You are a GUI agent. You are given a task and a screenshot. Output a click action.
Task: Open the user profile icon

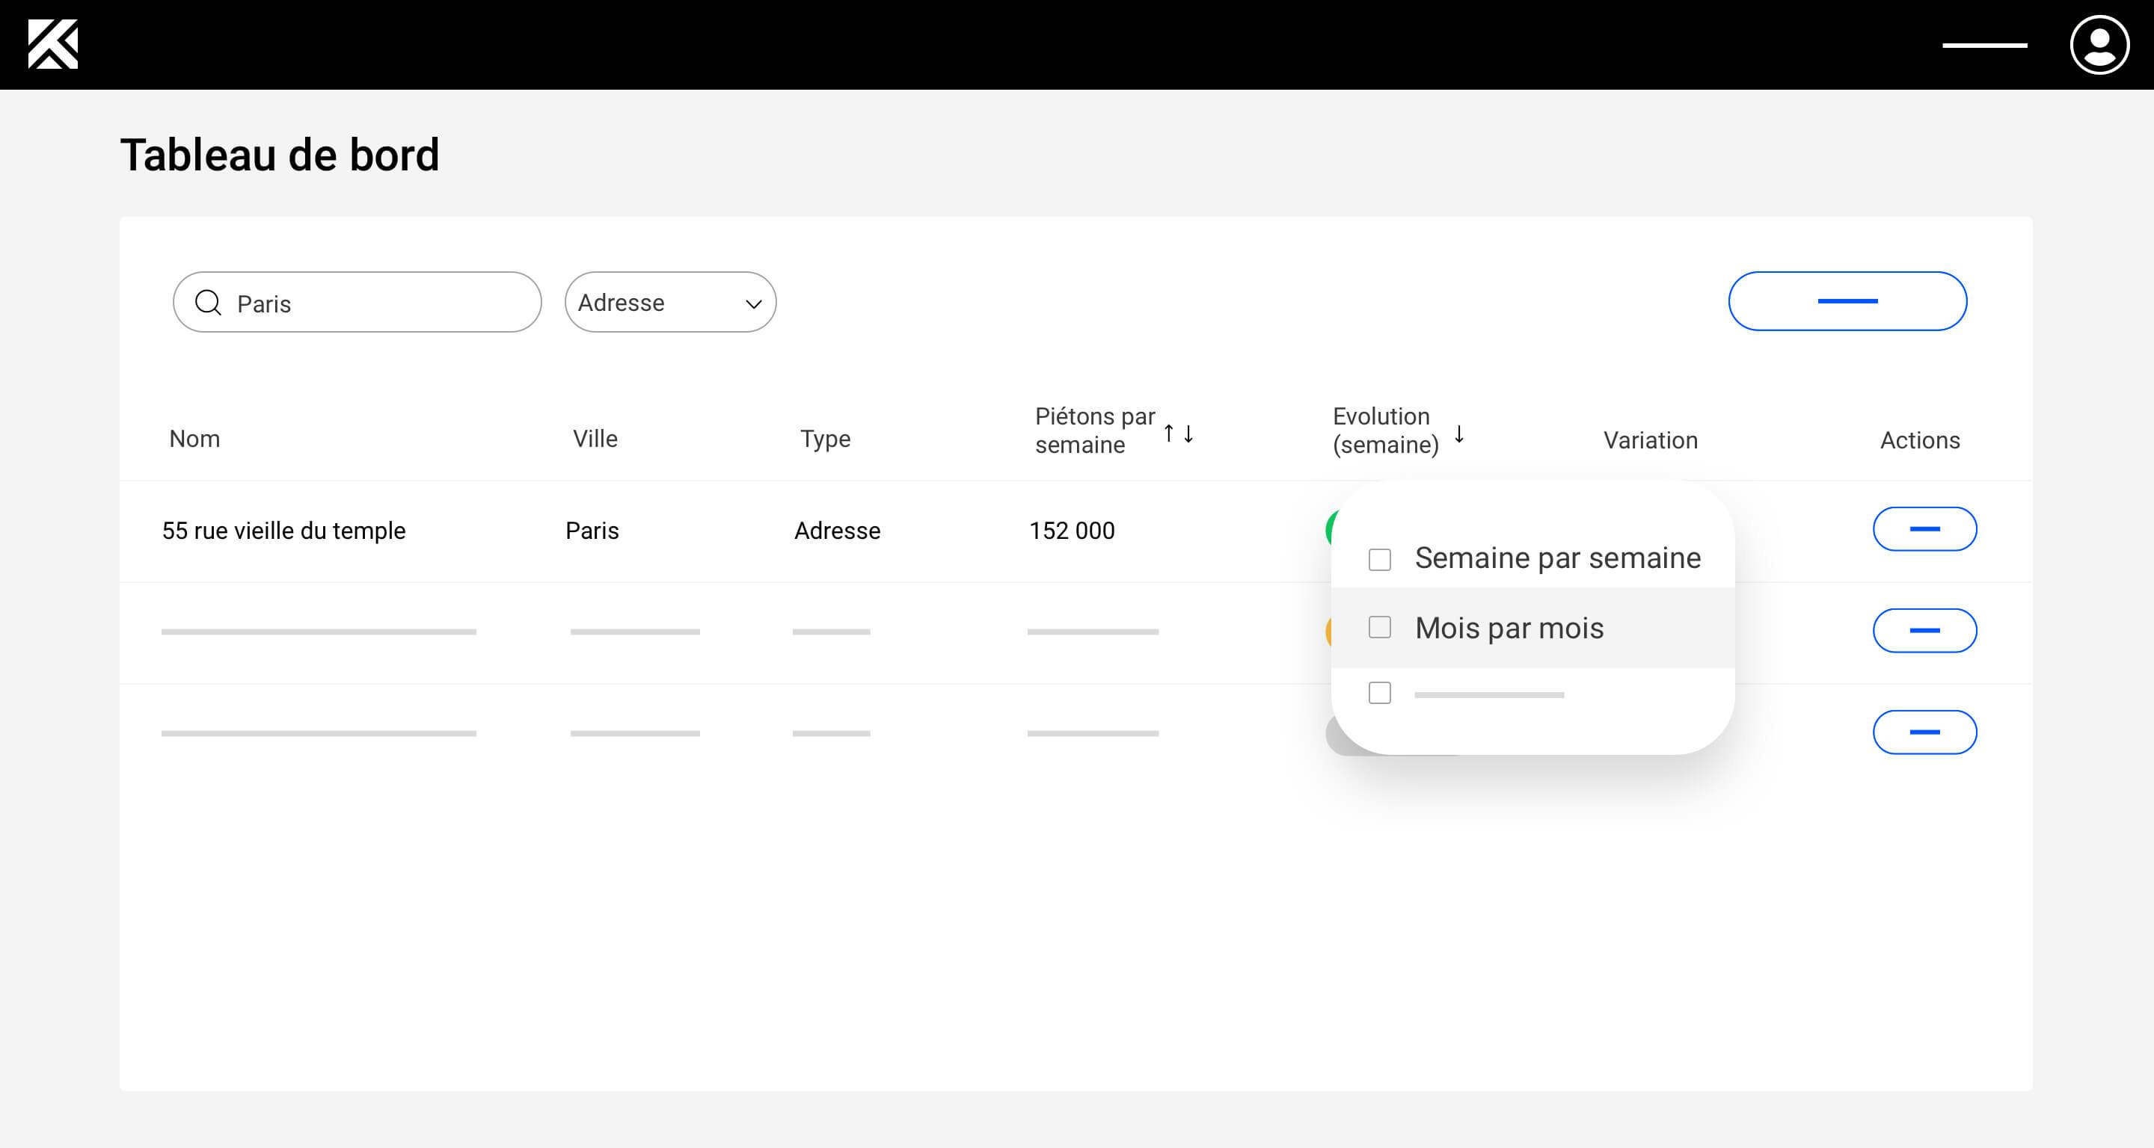coord(2099,45)
